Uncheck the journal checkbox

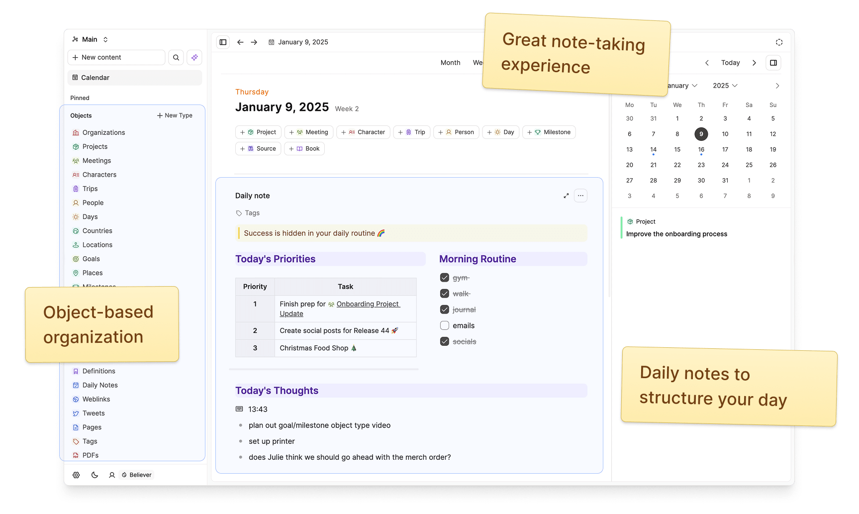(445, 310)
